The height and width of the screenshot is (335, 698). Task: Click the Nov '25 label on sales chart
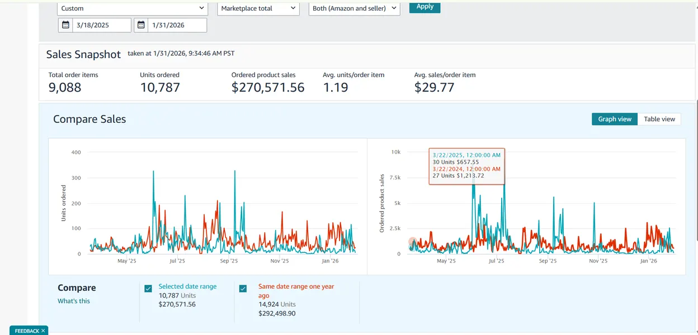598,261
